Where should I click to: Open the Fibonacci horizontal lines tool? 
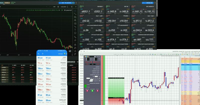75,17
